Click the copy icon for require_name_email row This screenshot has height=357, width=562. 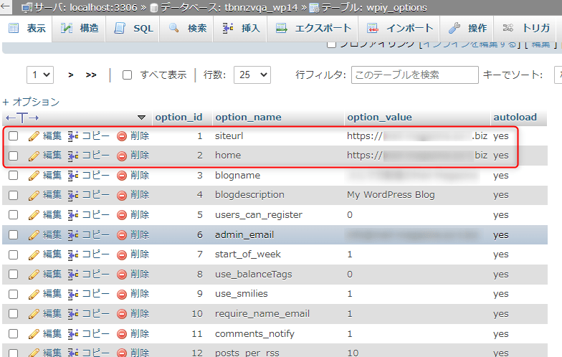[73, 314]
